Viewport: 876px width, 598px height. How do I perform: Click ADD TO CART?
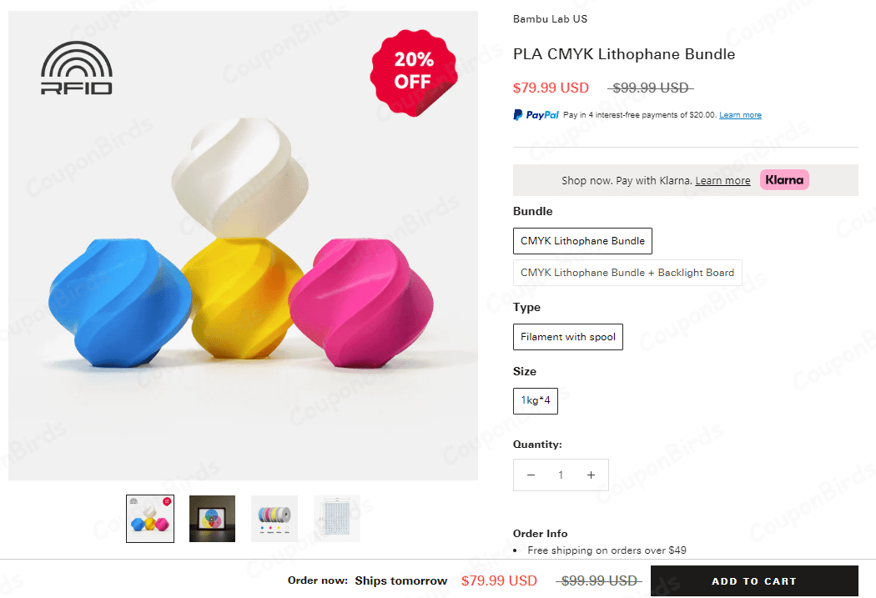754,580
